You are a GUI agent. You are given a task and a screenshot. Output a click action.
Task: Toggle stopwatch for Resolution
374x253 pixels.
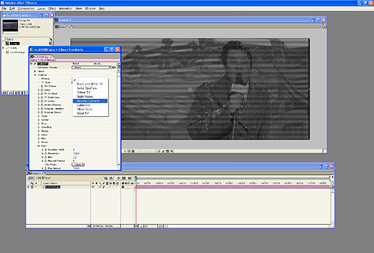point(45,153)
